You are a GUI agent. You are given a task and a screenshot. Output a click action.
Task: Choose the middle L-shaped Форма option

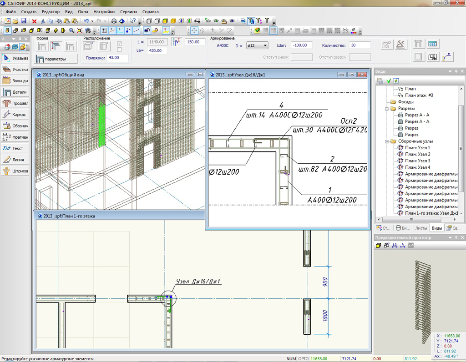pyautogui.click(x=56, y=46)
